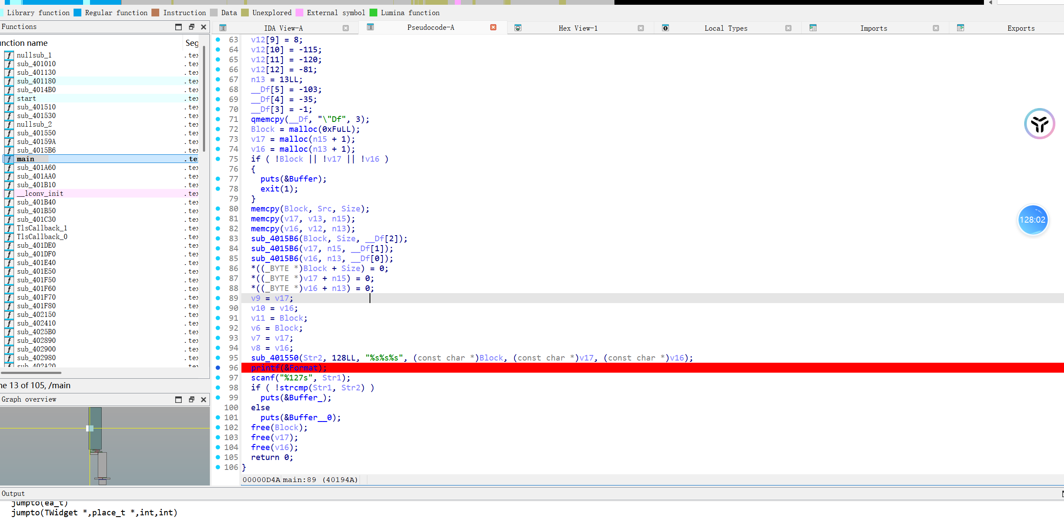1064x527 pixels.
Task: Switch to the Imports tab
Action: point(873,28)
